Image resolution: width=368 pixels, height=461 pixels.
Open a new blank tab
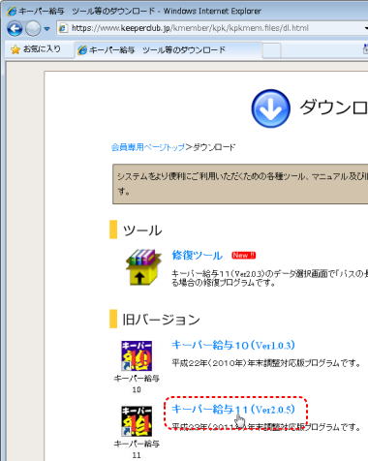tap(271, 50)
